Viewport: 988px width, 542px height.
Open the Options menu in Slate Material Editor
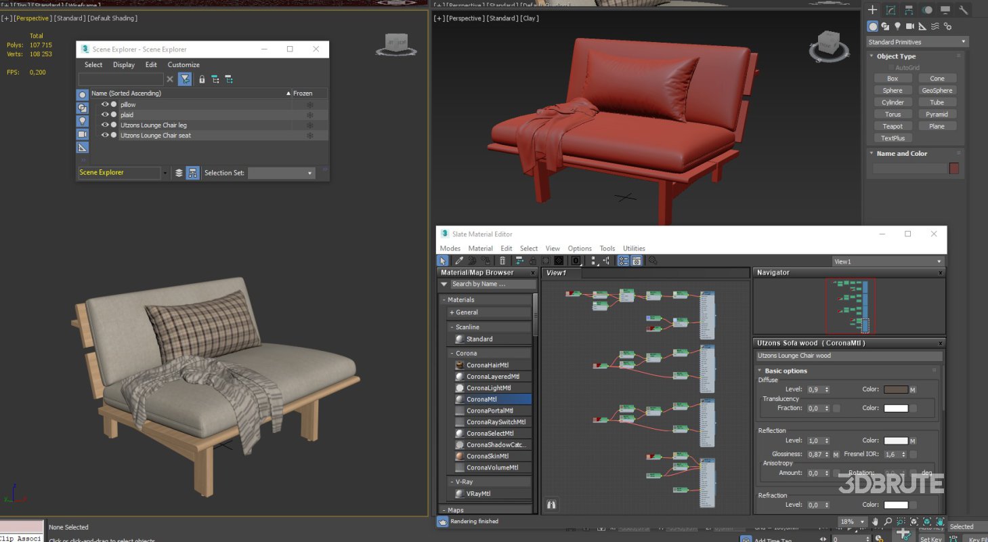(580, 248)
